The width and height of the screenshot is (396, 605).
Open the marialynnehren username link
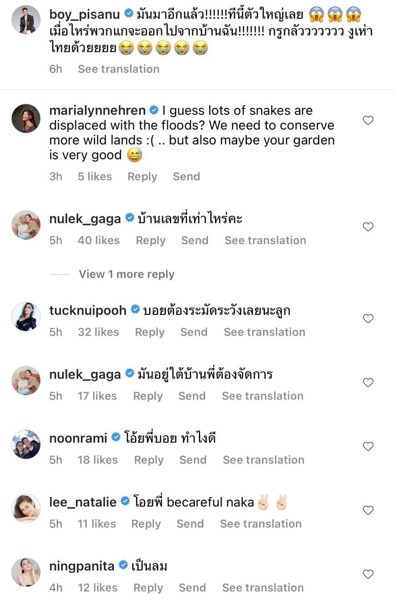(97, 110)
